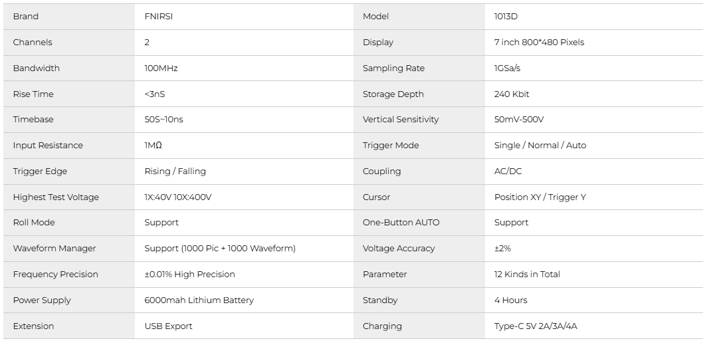Select the Rise Time label
Screen dimensions: 709x347
[33, 94]
